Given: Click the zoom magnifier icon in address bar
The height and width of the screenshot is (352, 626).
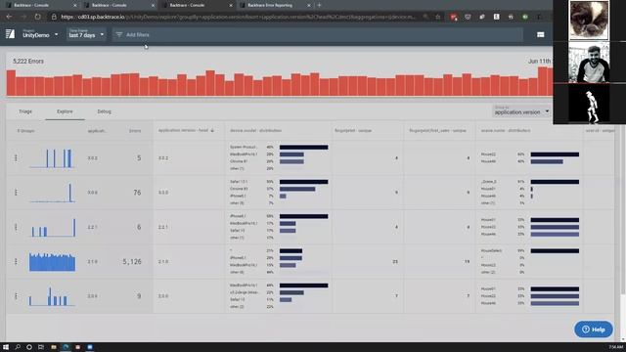Looking at the screenshot, I should 426,17.
